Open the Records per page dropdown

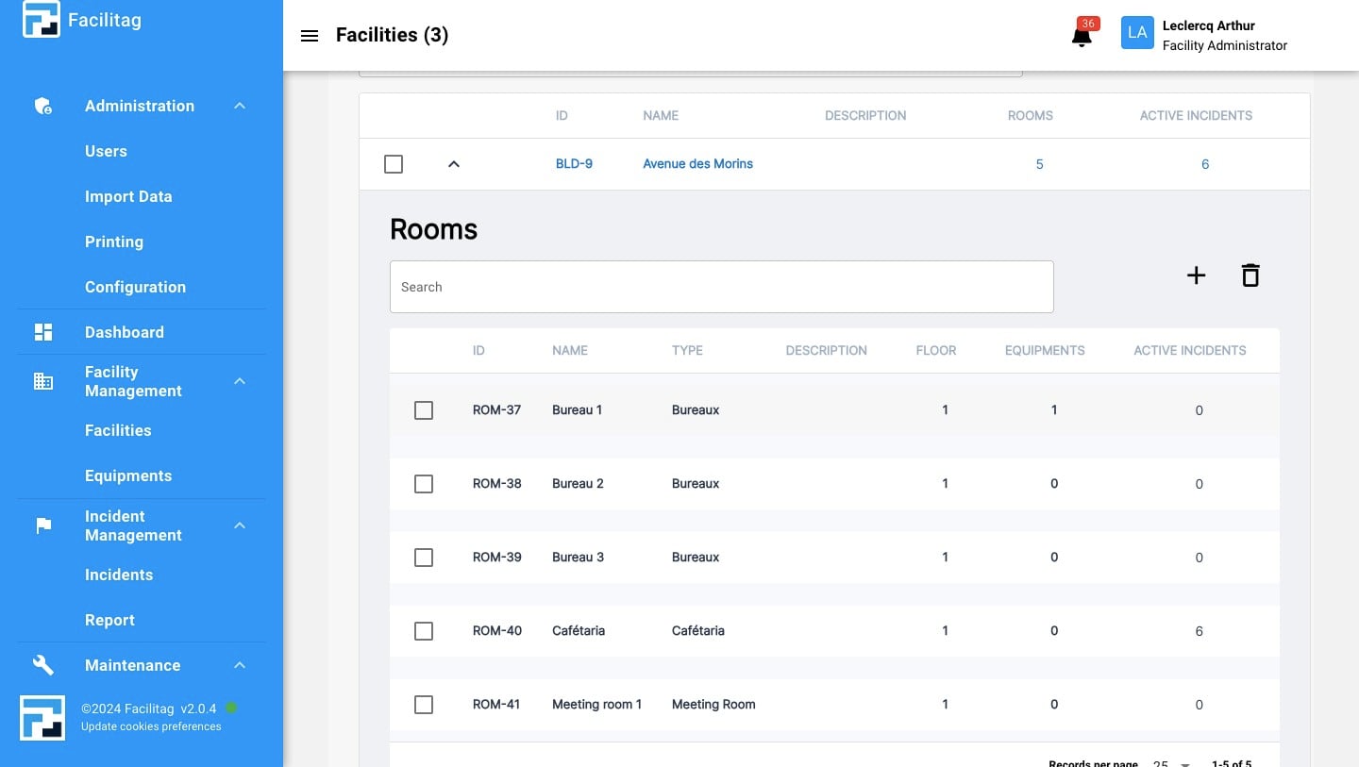click(1170, 762)
